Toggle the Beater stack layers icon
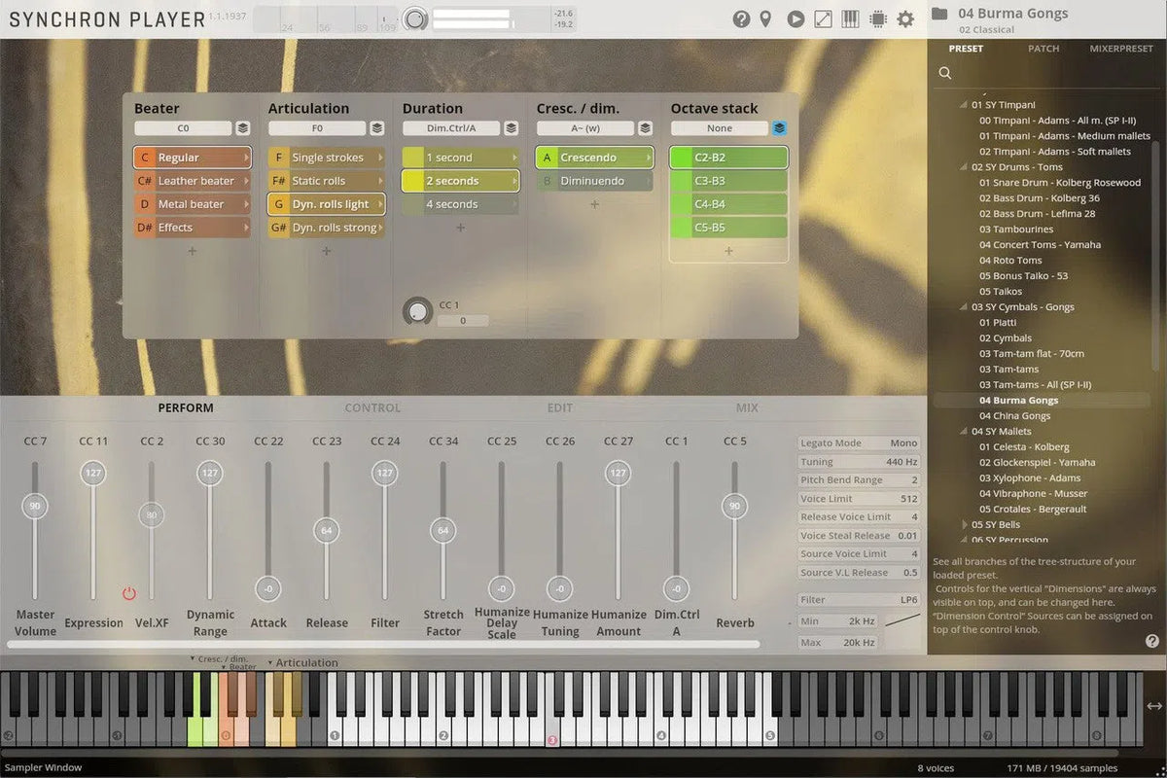Image resolution: width=1167 pixels, height=778 pixels. pyautogui.click(x=242, y=128)
